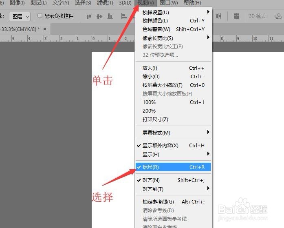Toggle 显示额外内容(X) checkmark item
This screenshot has width=284, height=228.
pos(173,146)
